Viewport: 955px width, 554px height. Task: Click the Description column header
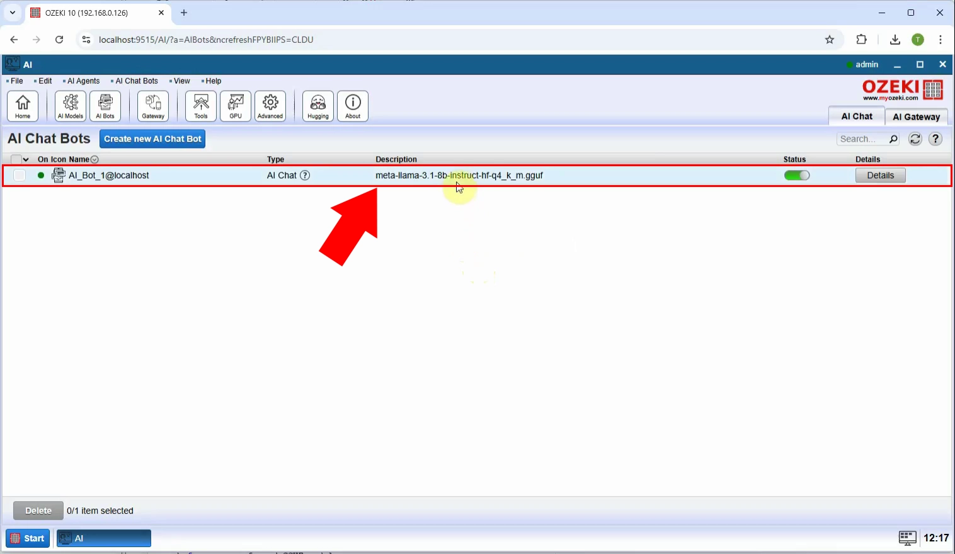[396, 159]
